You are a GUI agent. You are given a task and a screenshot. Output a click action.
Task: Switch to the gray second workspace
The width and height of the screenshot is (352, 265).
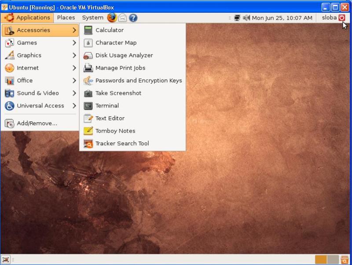tap(333, 260)
